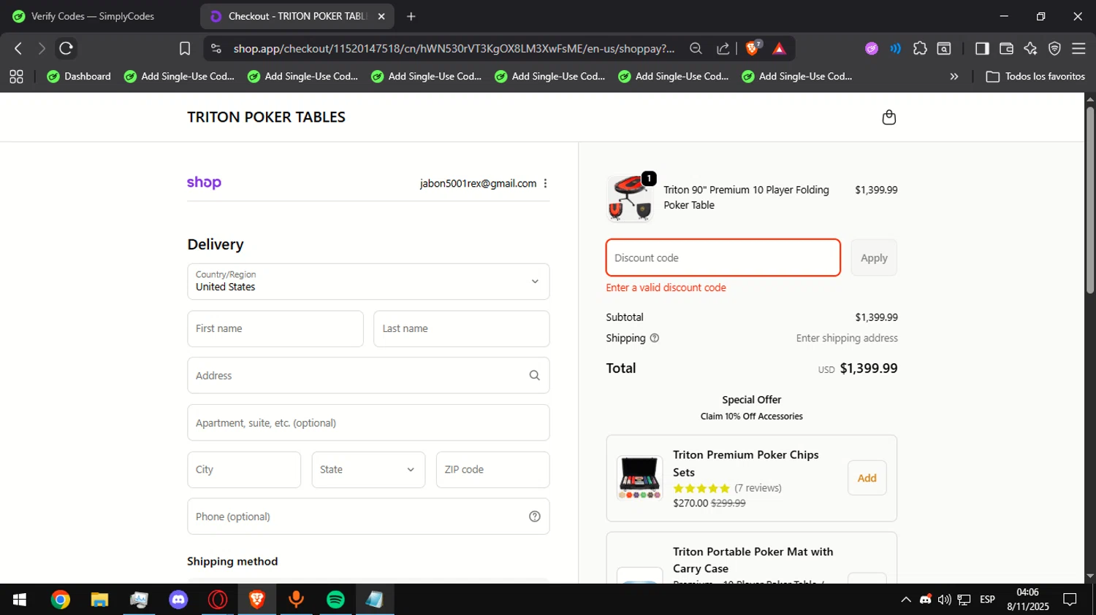The image size is (1096, 615).
Task: Reload the checkout page
Action: (x=66, y=48)
